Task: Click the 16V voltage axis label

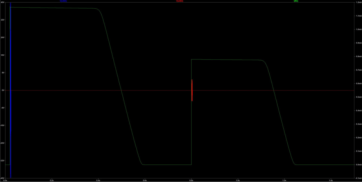Action: pyautogui.click(x=3, y=55)
